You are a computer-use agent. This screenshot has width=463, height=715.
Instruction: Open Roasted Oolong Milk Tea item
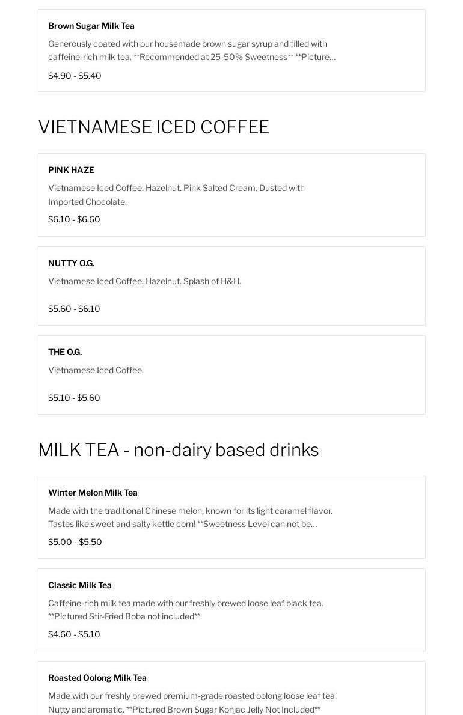pyautogui.click(x=97, y=678)
